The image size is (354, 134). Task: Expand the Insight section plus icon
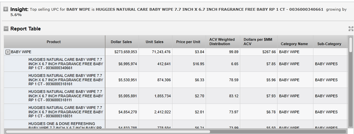(x=6, y=9)
